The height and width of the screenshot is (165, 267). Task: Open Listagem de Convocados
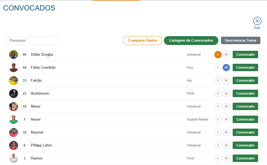[191, 41]
